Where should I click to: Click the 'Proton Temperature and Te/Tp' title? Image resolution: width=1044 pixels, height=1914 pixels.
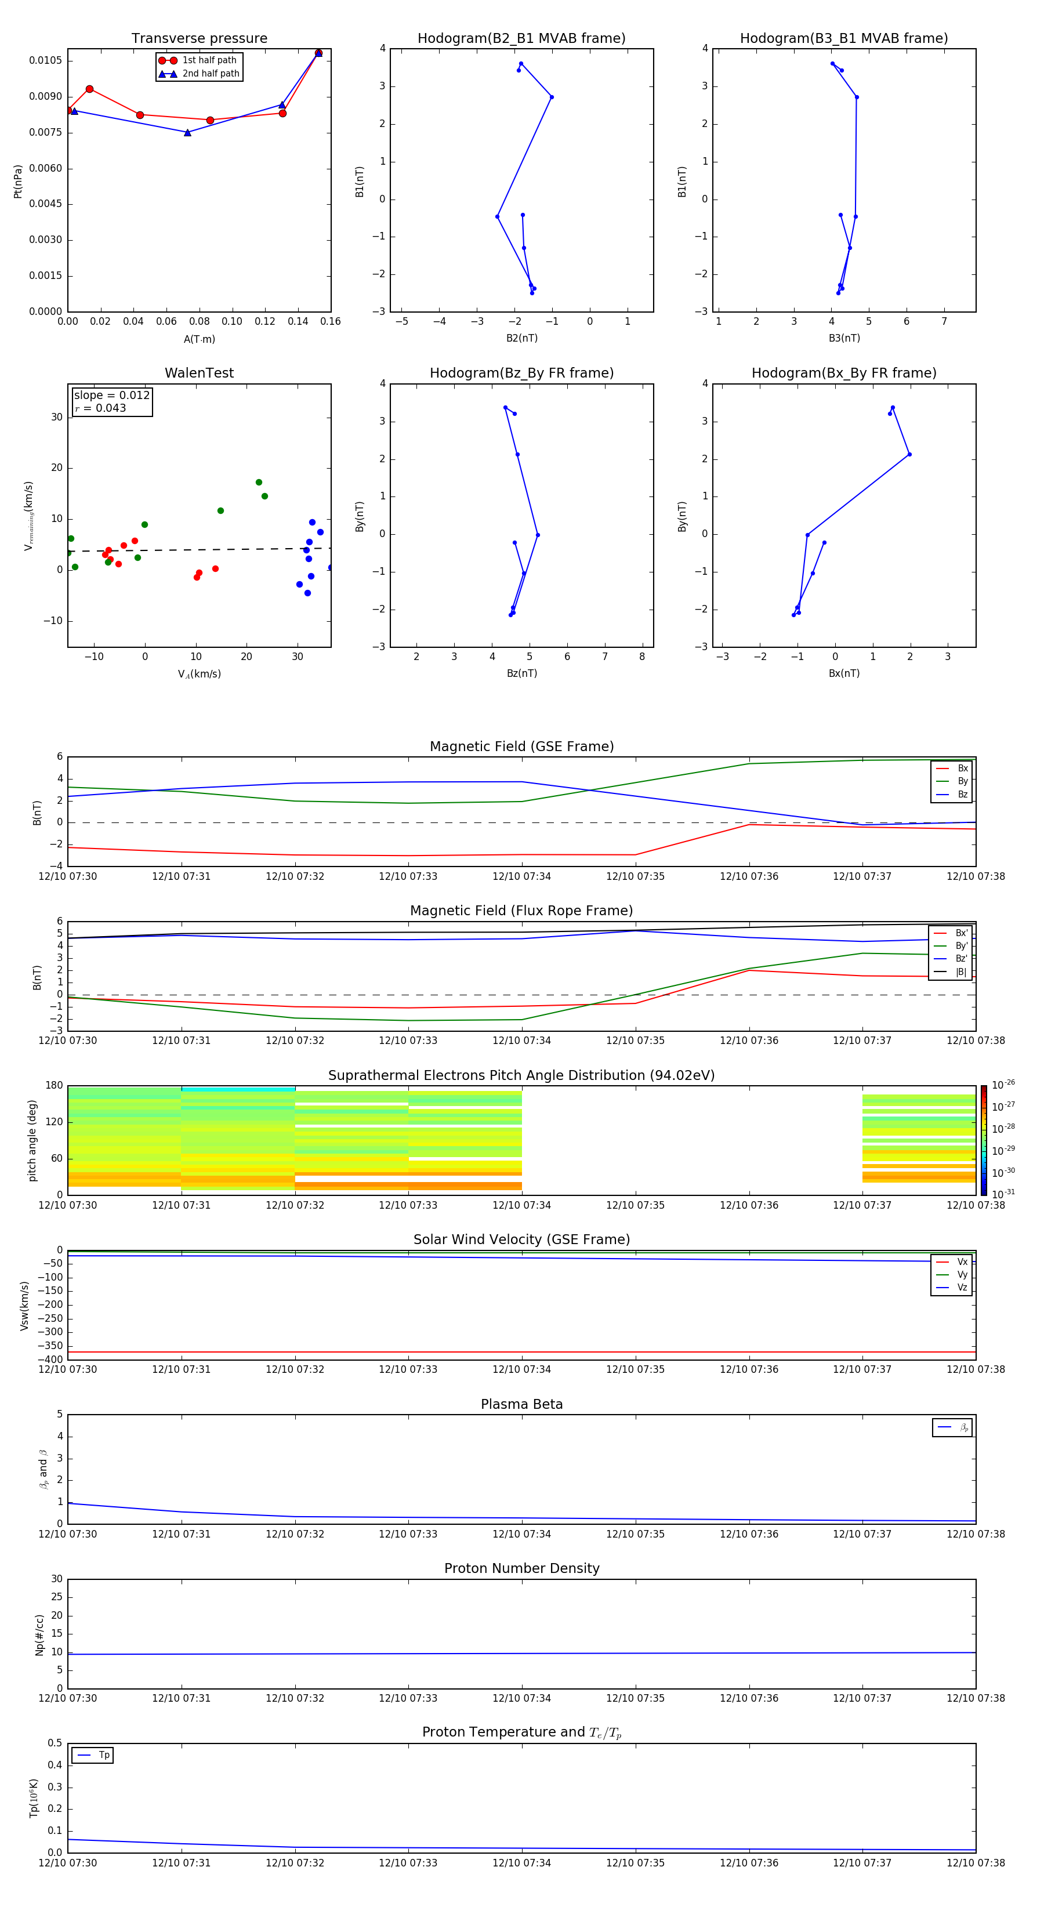(x=521, y=1732)
